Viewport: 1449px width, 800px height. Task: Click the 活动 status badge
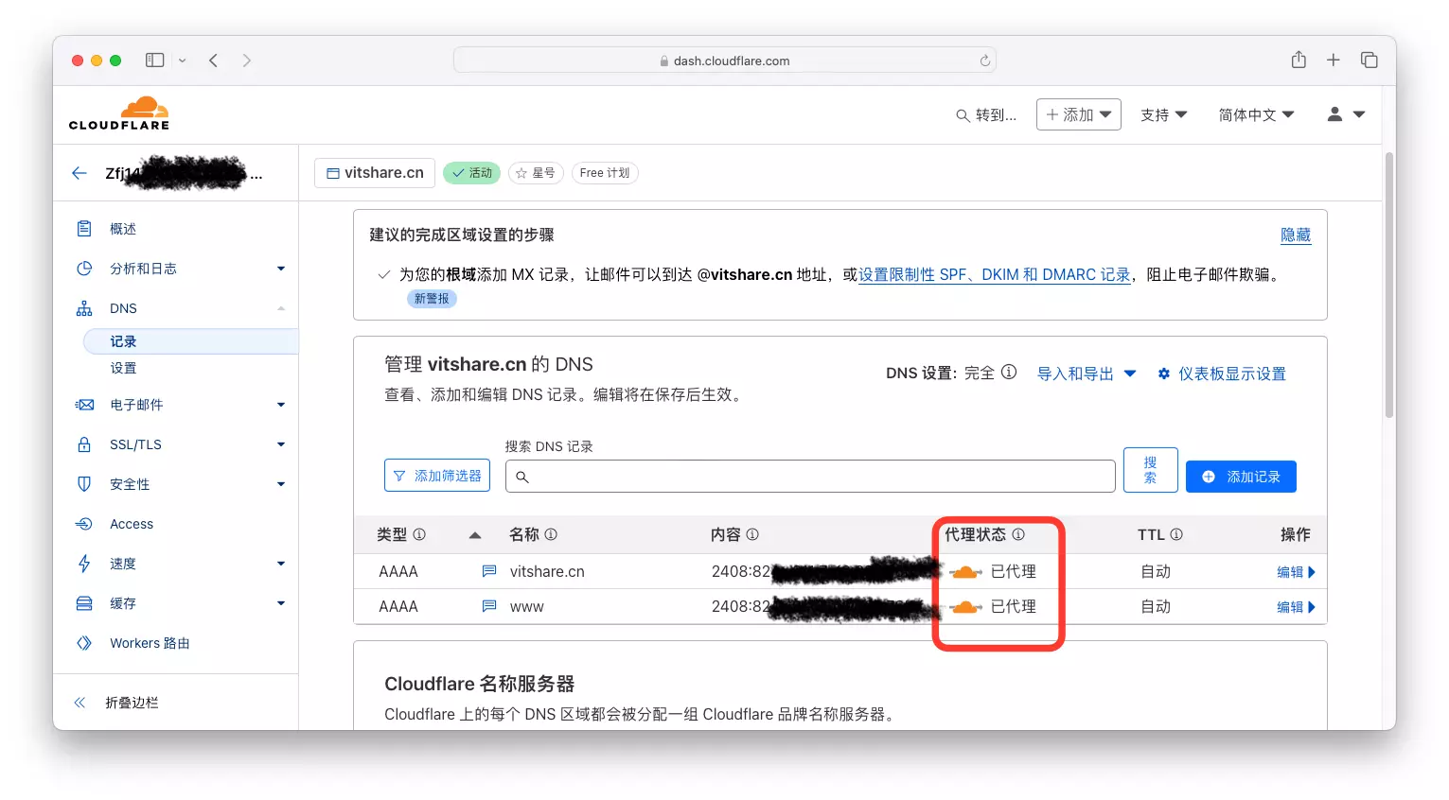click(471, 173)
